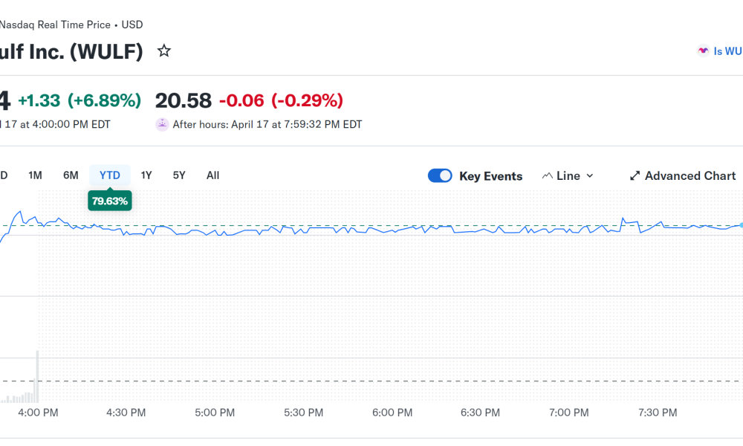Click the pink icon beside Is WU
Screen dimensions: 743x446
703,51
